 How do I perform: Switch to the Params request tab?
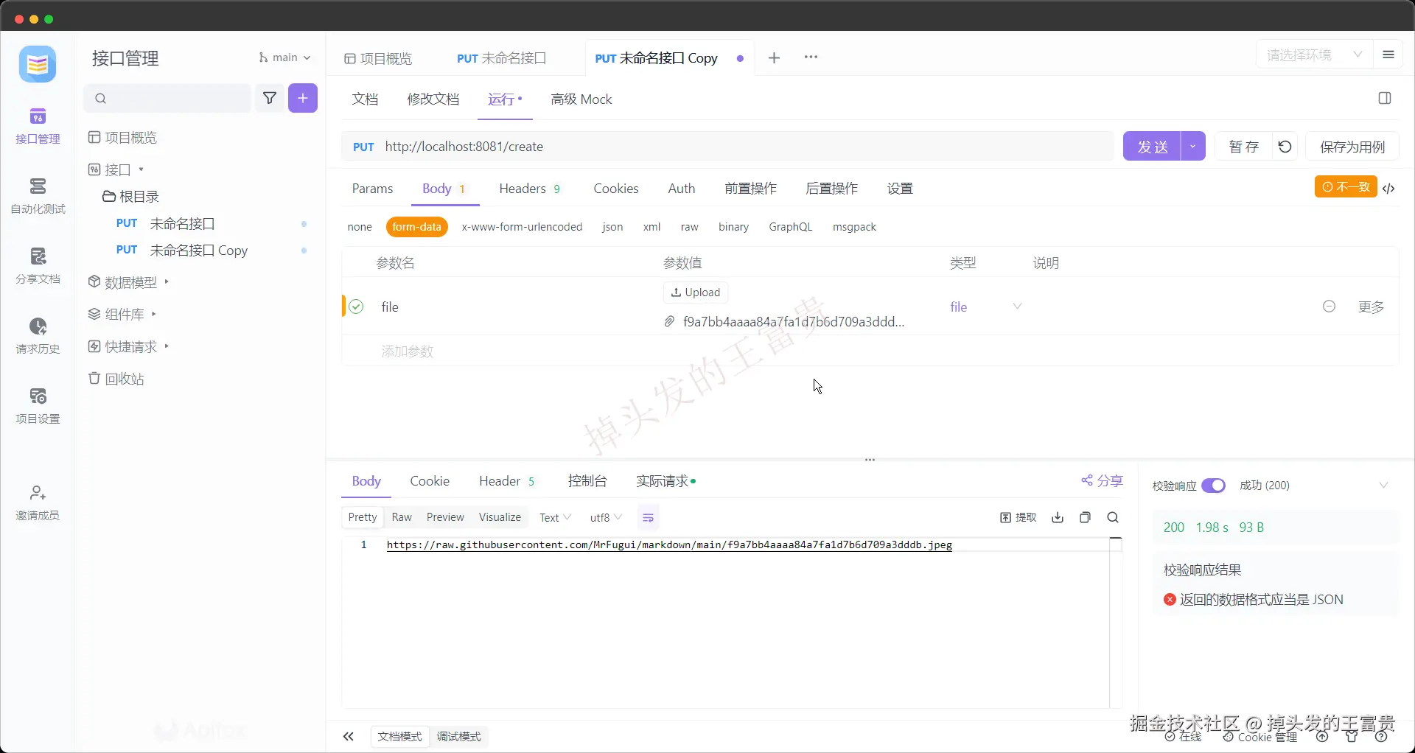click(372, 189)
